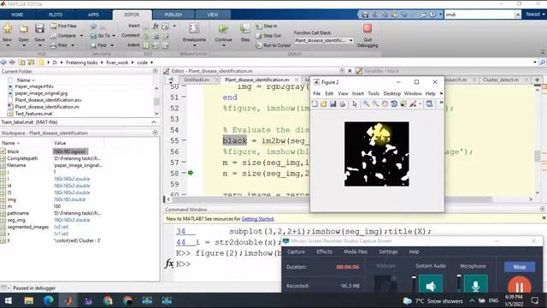
Task: Quit Debugging with the red stop icon
Action: [368, 28]
